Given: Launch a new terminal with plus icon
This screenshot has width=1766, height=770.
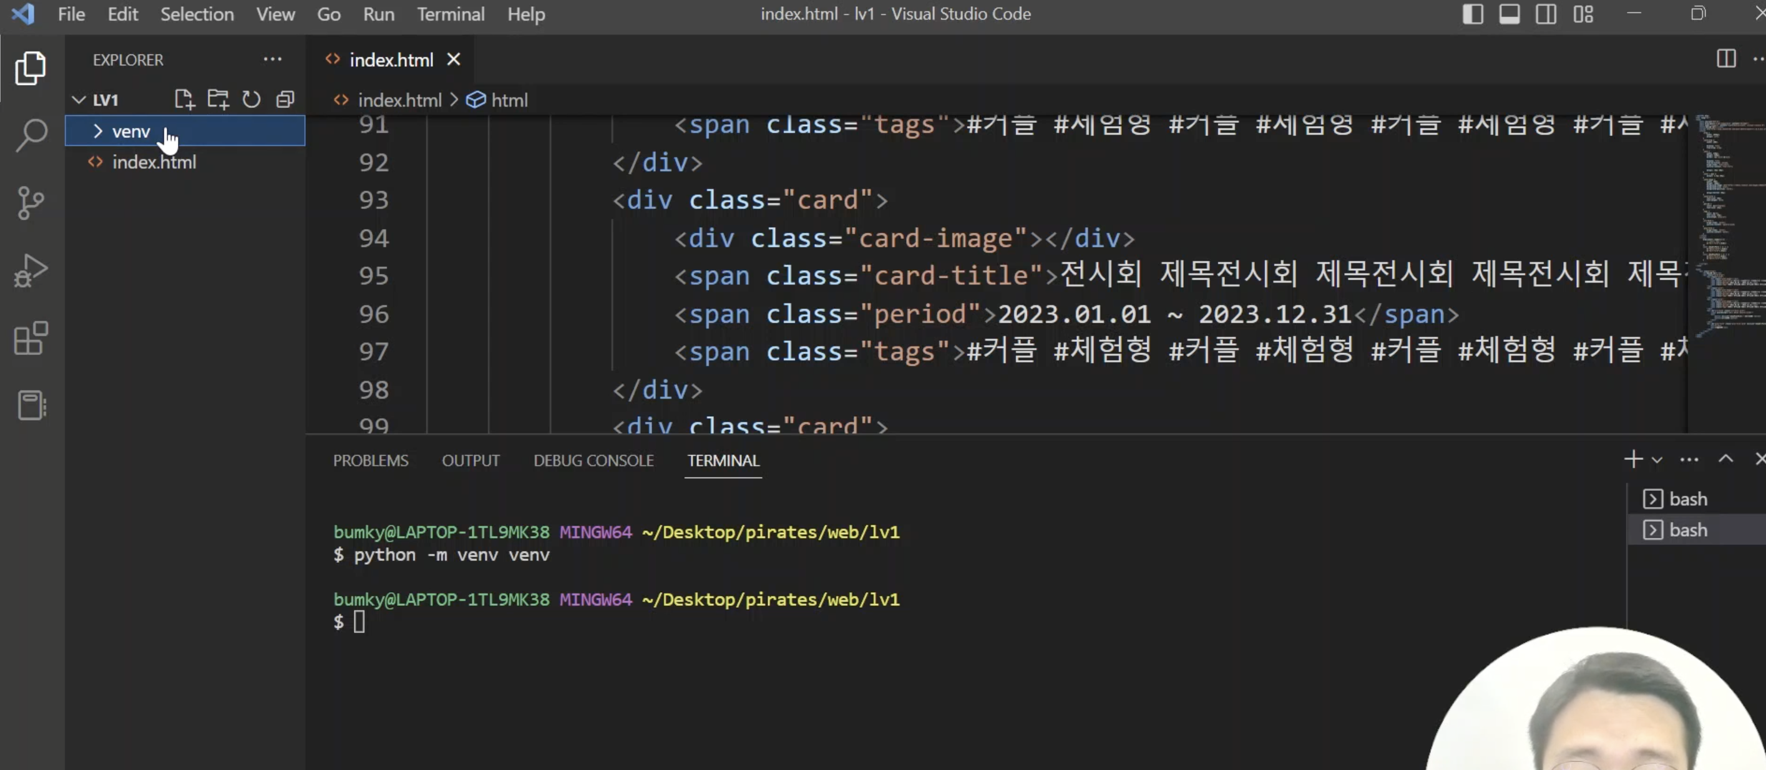Looking at the screenshot, I should (x=1634, y=459).
